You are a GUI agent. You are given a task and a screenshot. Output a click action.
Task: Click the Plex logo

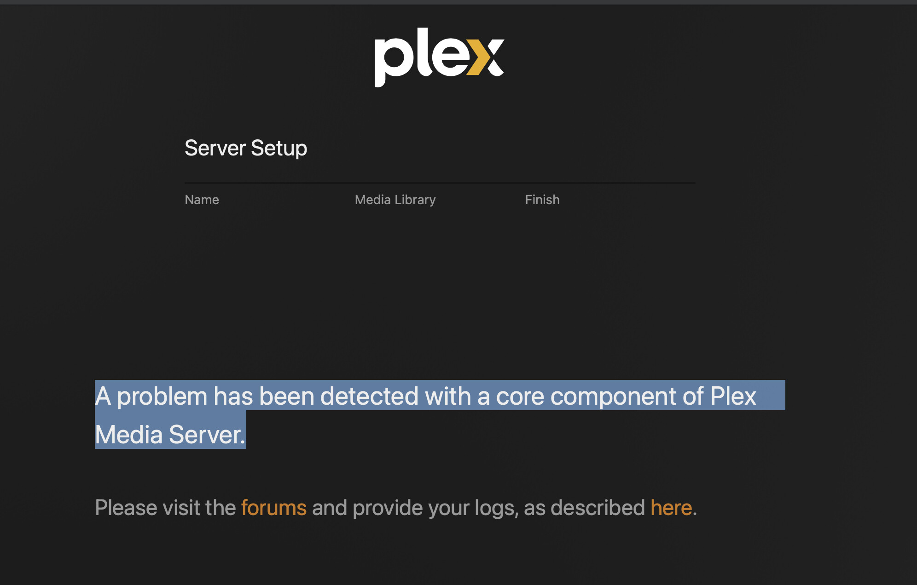point(439,57)
